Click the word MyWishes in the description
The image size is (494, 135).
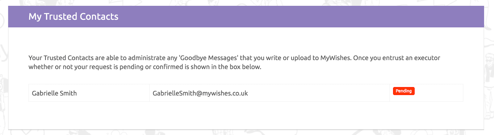point(336,58)
